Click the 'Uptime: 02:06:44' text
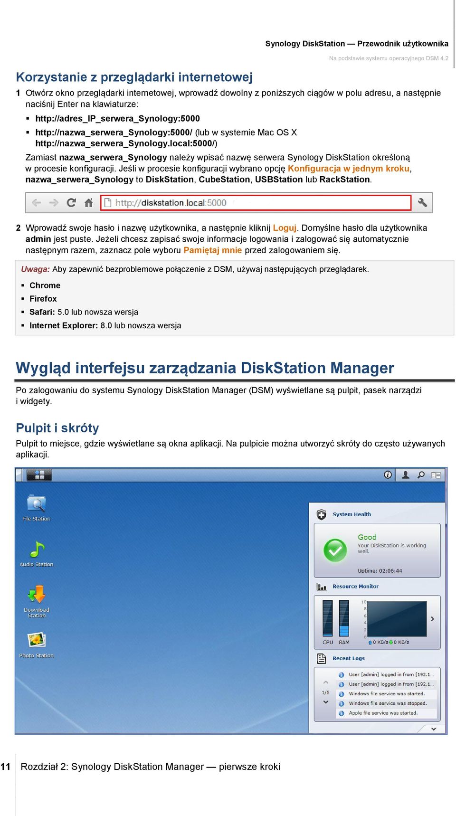 click(x=380, y=571)
